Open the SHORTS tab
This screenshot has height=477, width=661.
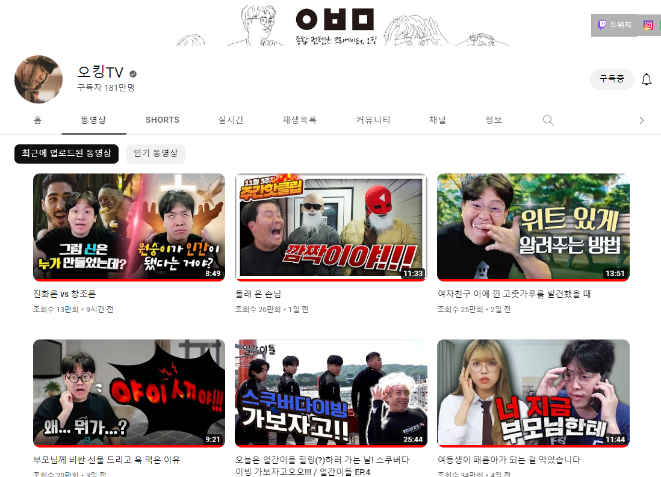tap(163, 120)
